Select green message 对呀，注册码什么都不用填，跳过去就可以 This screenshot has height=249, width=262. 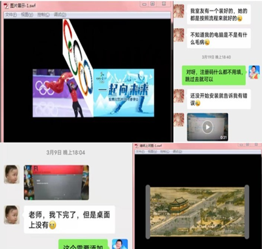coord(214,76)
